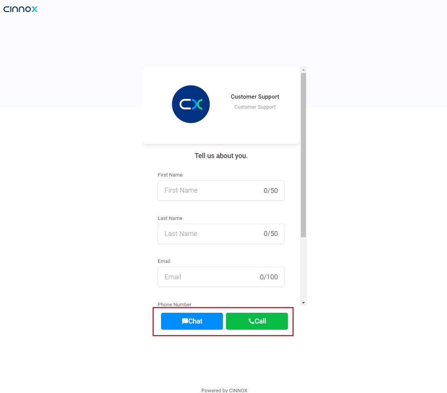The image size is (447, 393).
Task: Click the bold Customer Support title
Action: point(255,97)
